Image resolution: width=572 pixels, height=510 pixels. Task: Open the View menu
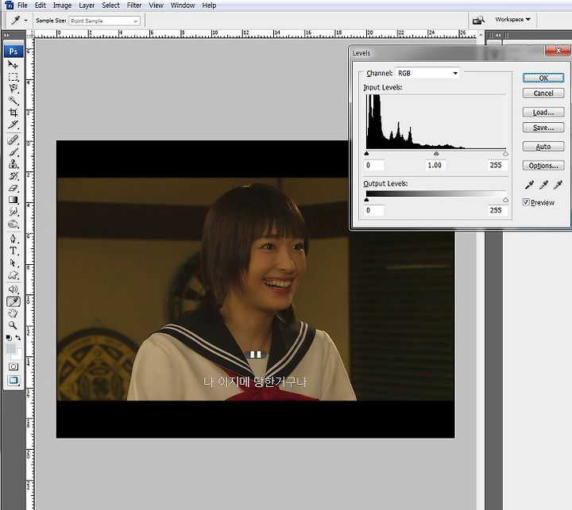[156, 6]
